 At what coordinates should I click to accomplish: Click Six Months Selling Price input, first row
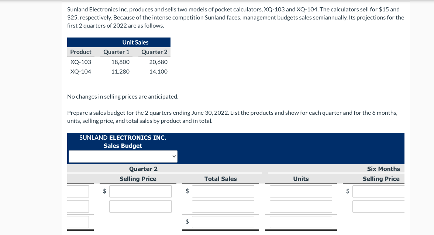378,191
